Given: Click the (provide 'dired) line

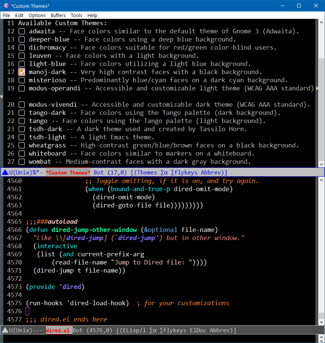Looking at the screenshot, I should point(55,287).
